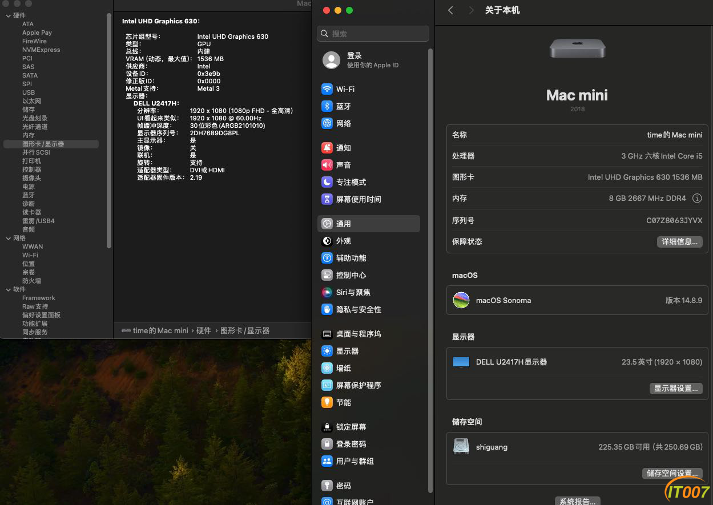Select 内存 in System Information sidebar

click(29, 135)
